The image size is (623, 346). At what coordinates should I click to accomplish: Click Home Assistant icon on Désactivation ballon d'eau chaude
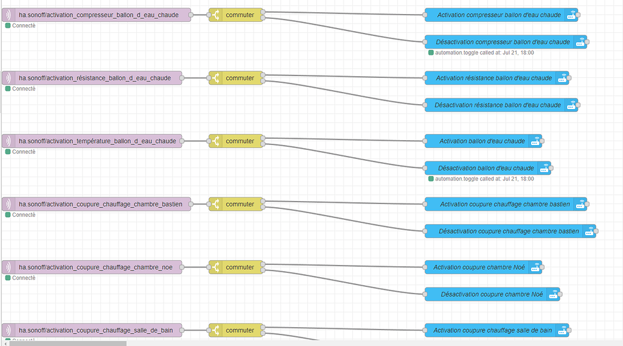[x=545, y=168]
